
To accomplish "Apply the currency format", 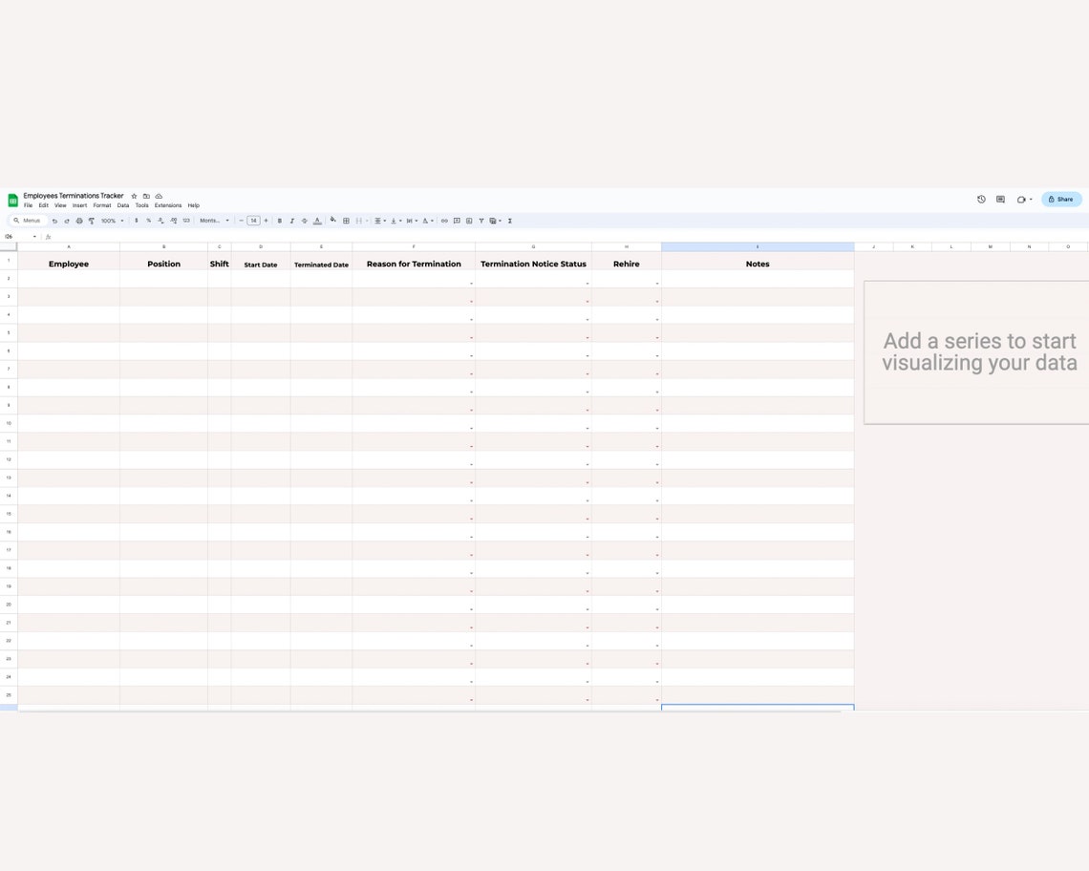I will [136, 221].
